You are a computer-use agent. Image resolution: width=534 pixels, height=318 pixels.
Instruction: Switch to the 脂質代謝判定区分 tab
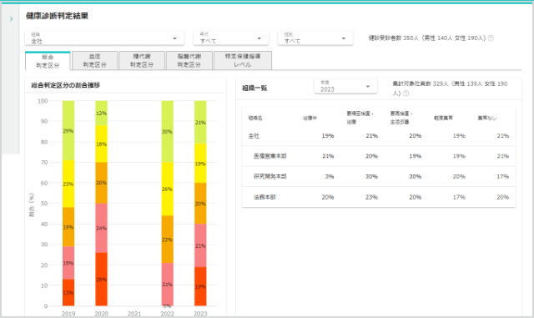[189, 61]
